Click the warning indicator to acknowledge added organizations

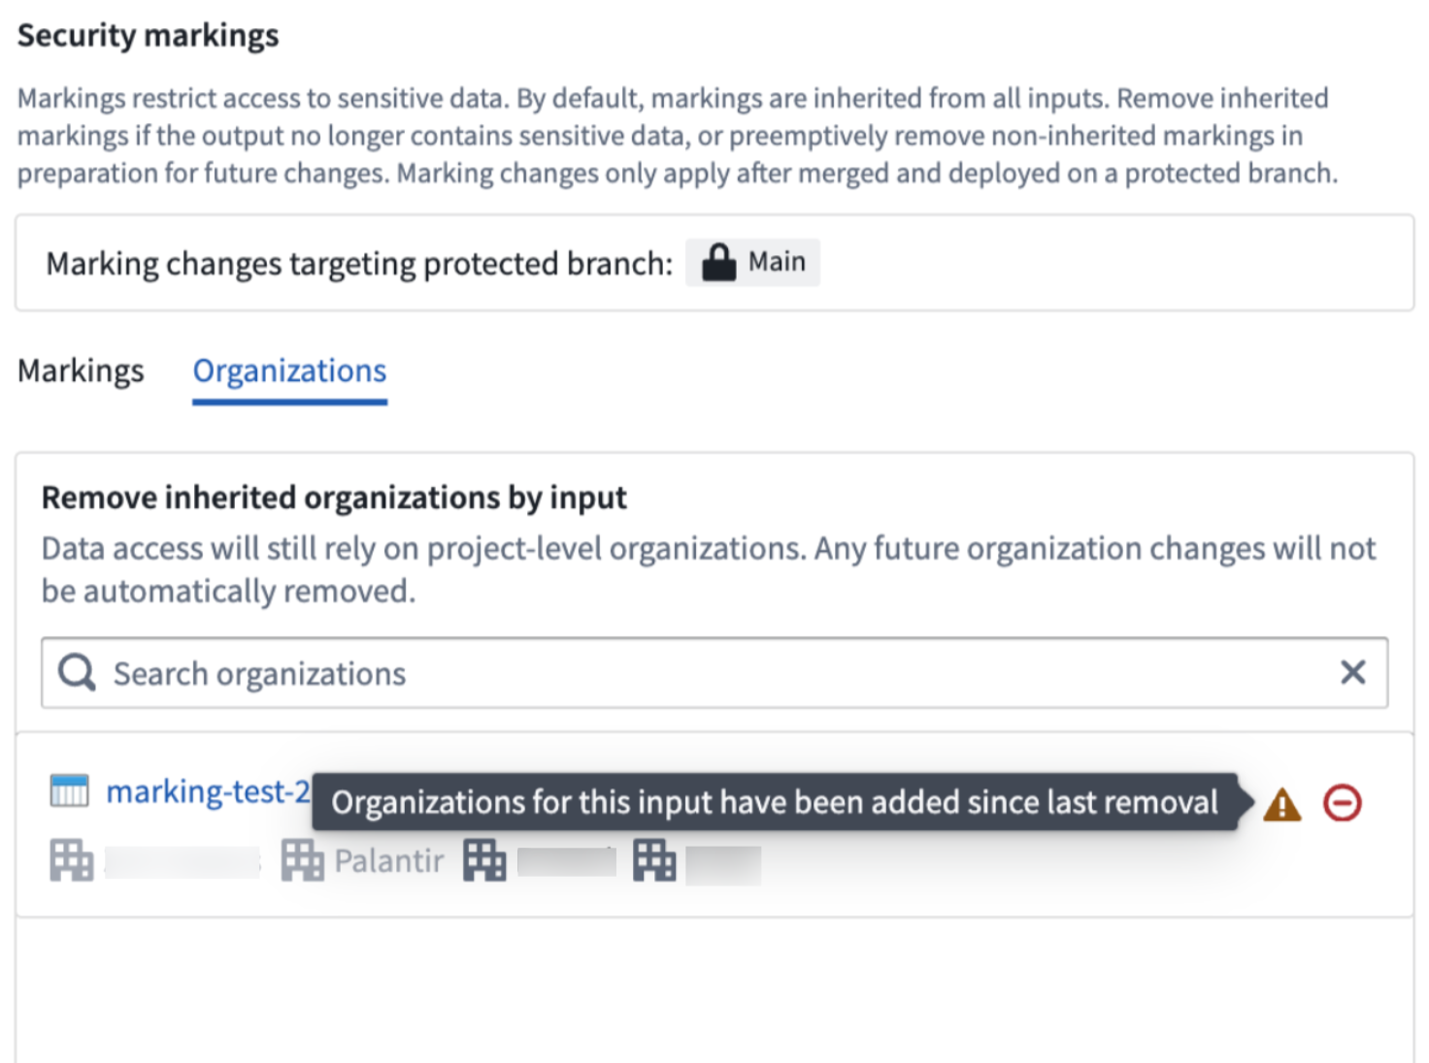click(x=1280, y=804)
